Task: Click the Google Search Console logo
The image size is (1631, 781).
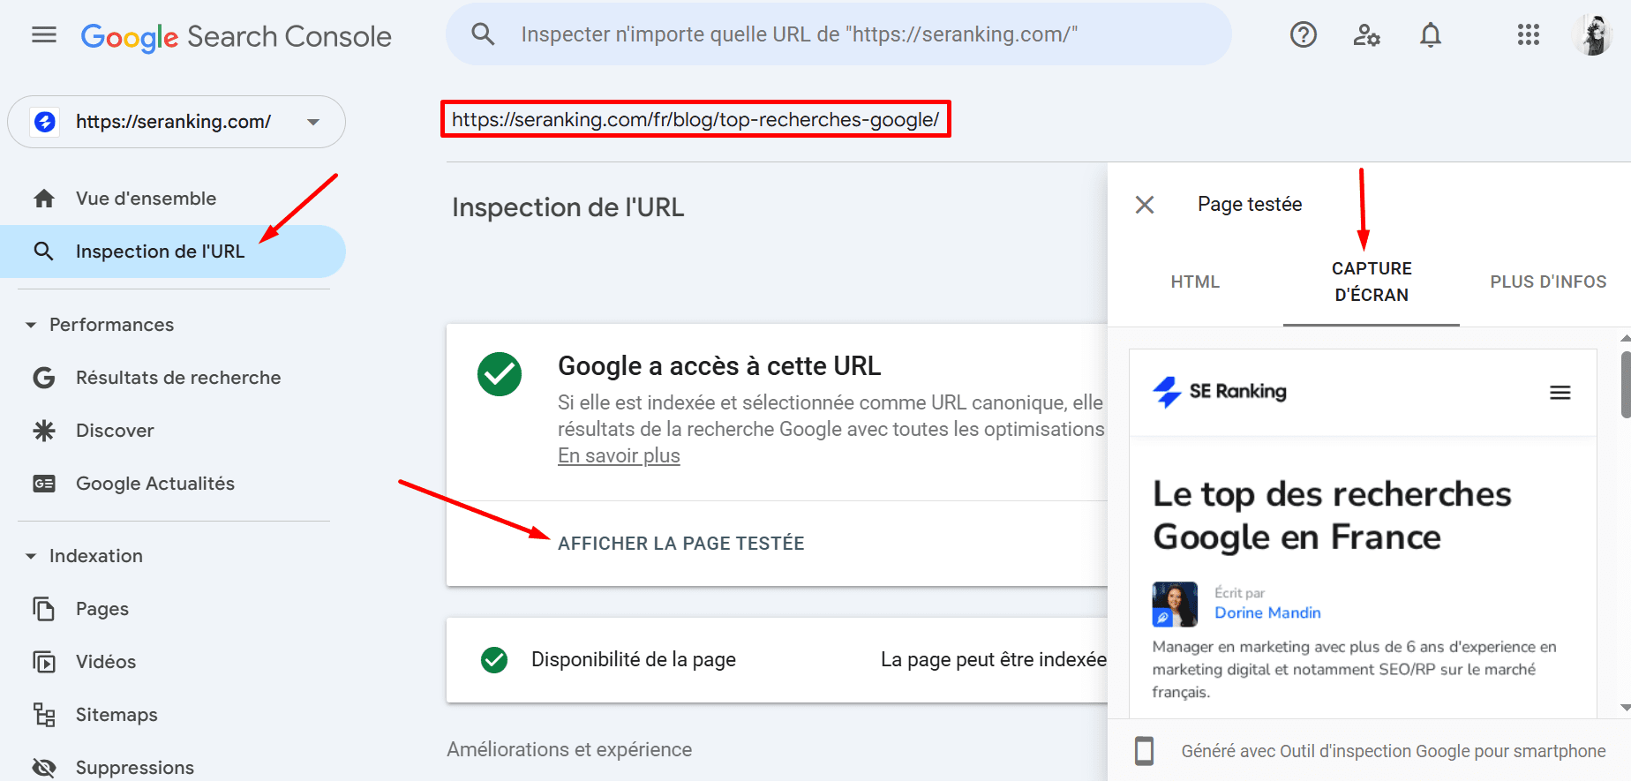Action: (x=236, y=36)
